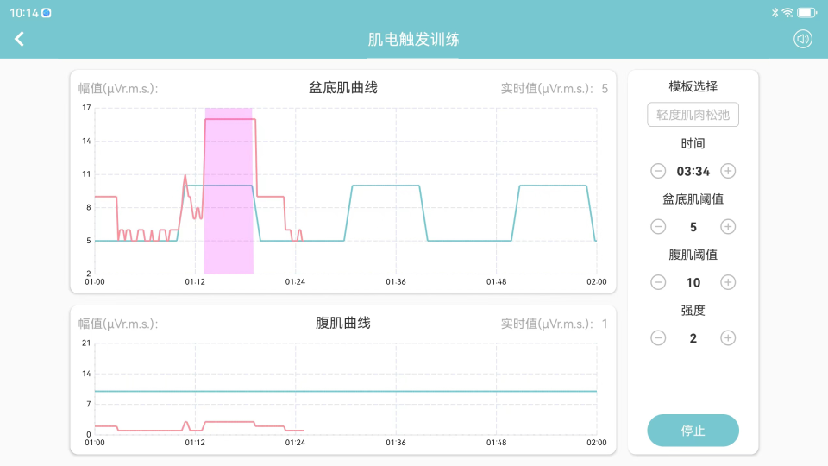Go back using the header arrow
This screenshot has width=828, height=466.
[19, 39]
